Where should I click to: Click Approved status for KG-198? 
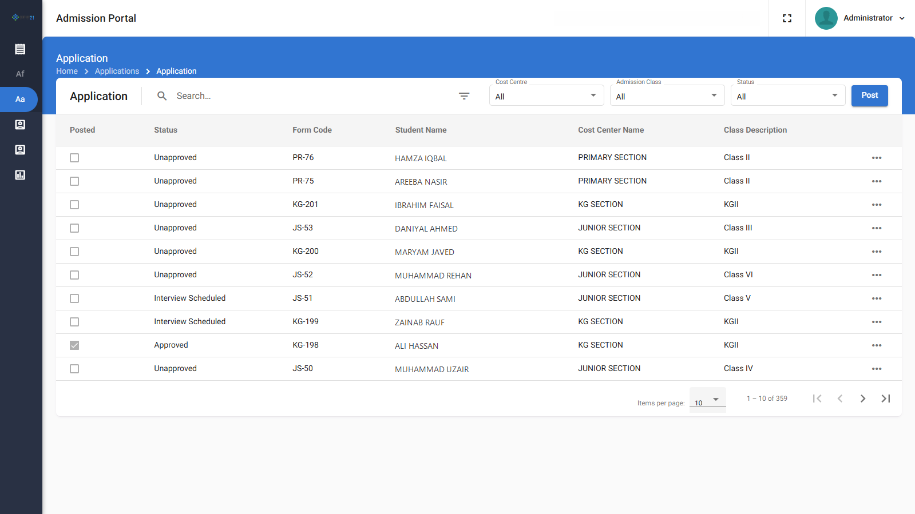click(x=171, y=345)
